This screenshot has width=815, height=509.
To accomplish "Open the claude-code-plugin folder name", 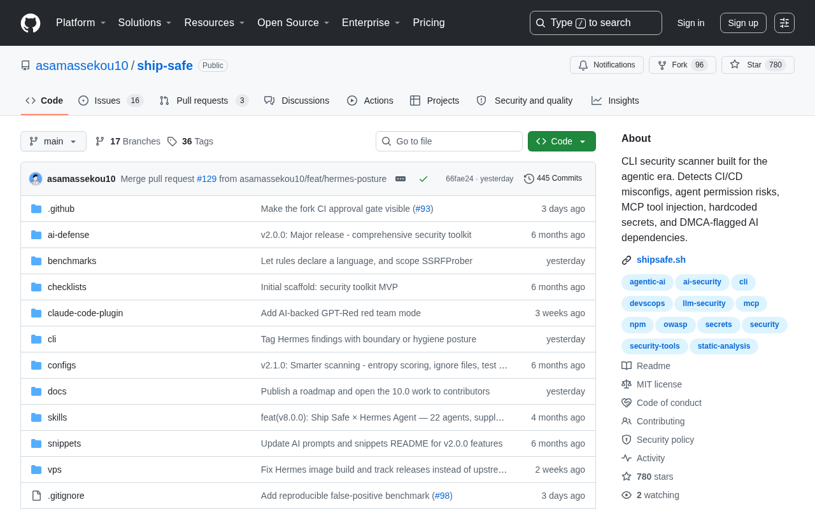I will 85,313.
